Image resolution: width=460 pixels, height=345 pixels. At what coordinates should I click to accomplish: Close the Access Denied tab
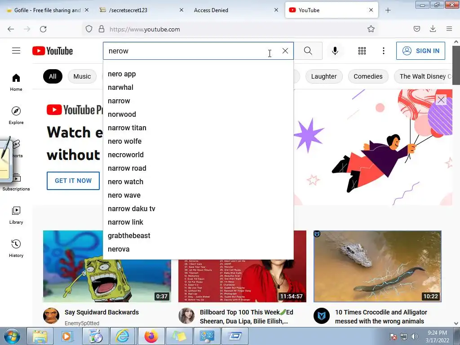pyautogui.click(x=276, y=10)
